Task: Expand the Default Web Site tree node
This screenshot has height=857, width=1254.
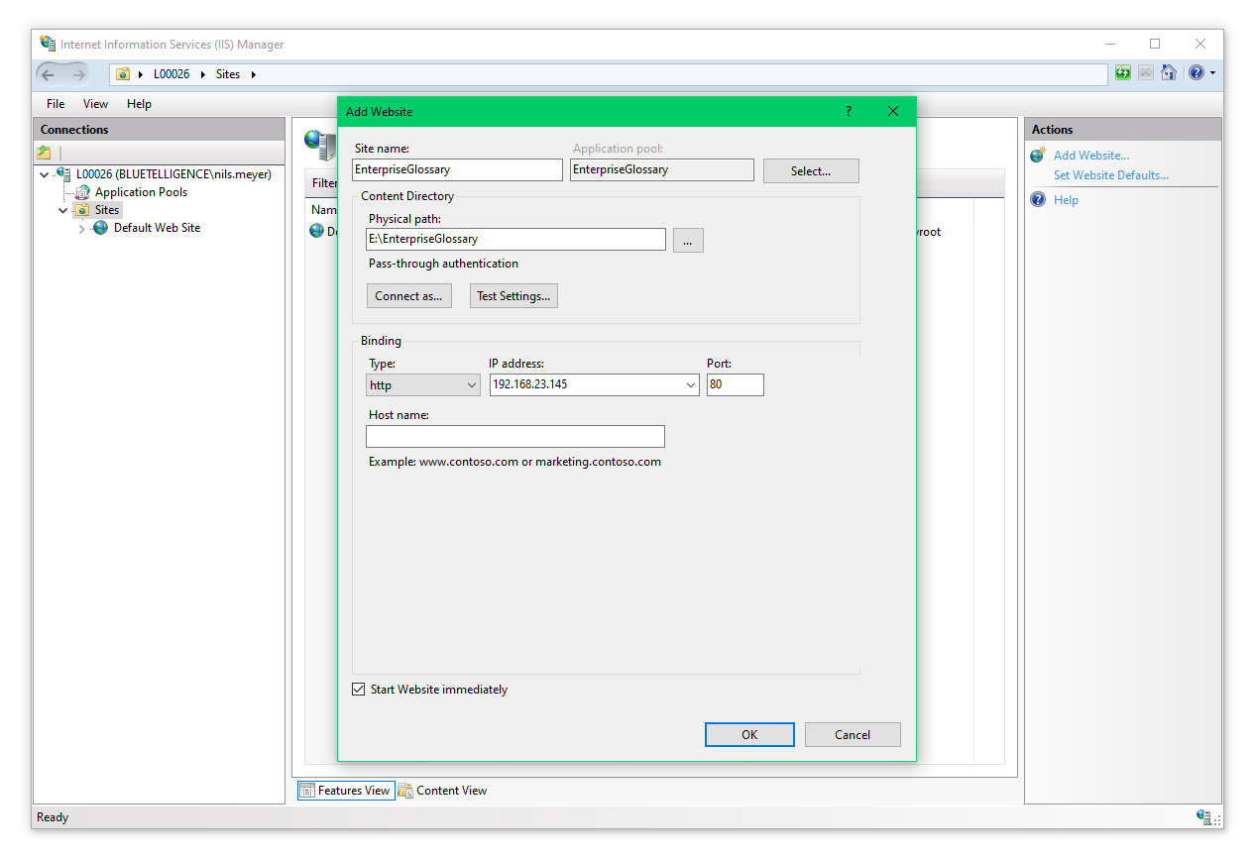Action: pyautogui.click(x=82, y=229)
